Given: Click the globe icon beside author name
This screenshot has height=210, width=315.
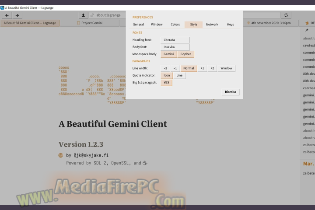Looking at the screenshot, I should click(x=61, y=155).
